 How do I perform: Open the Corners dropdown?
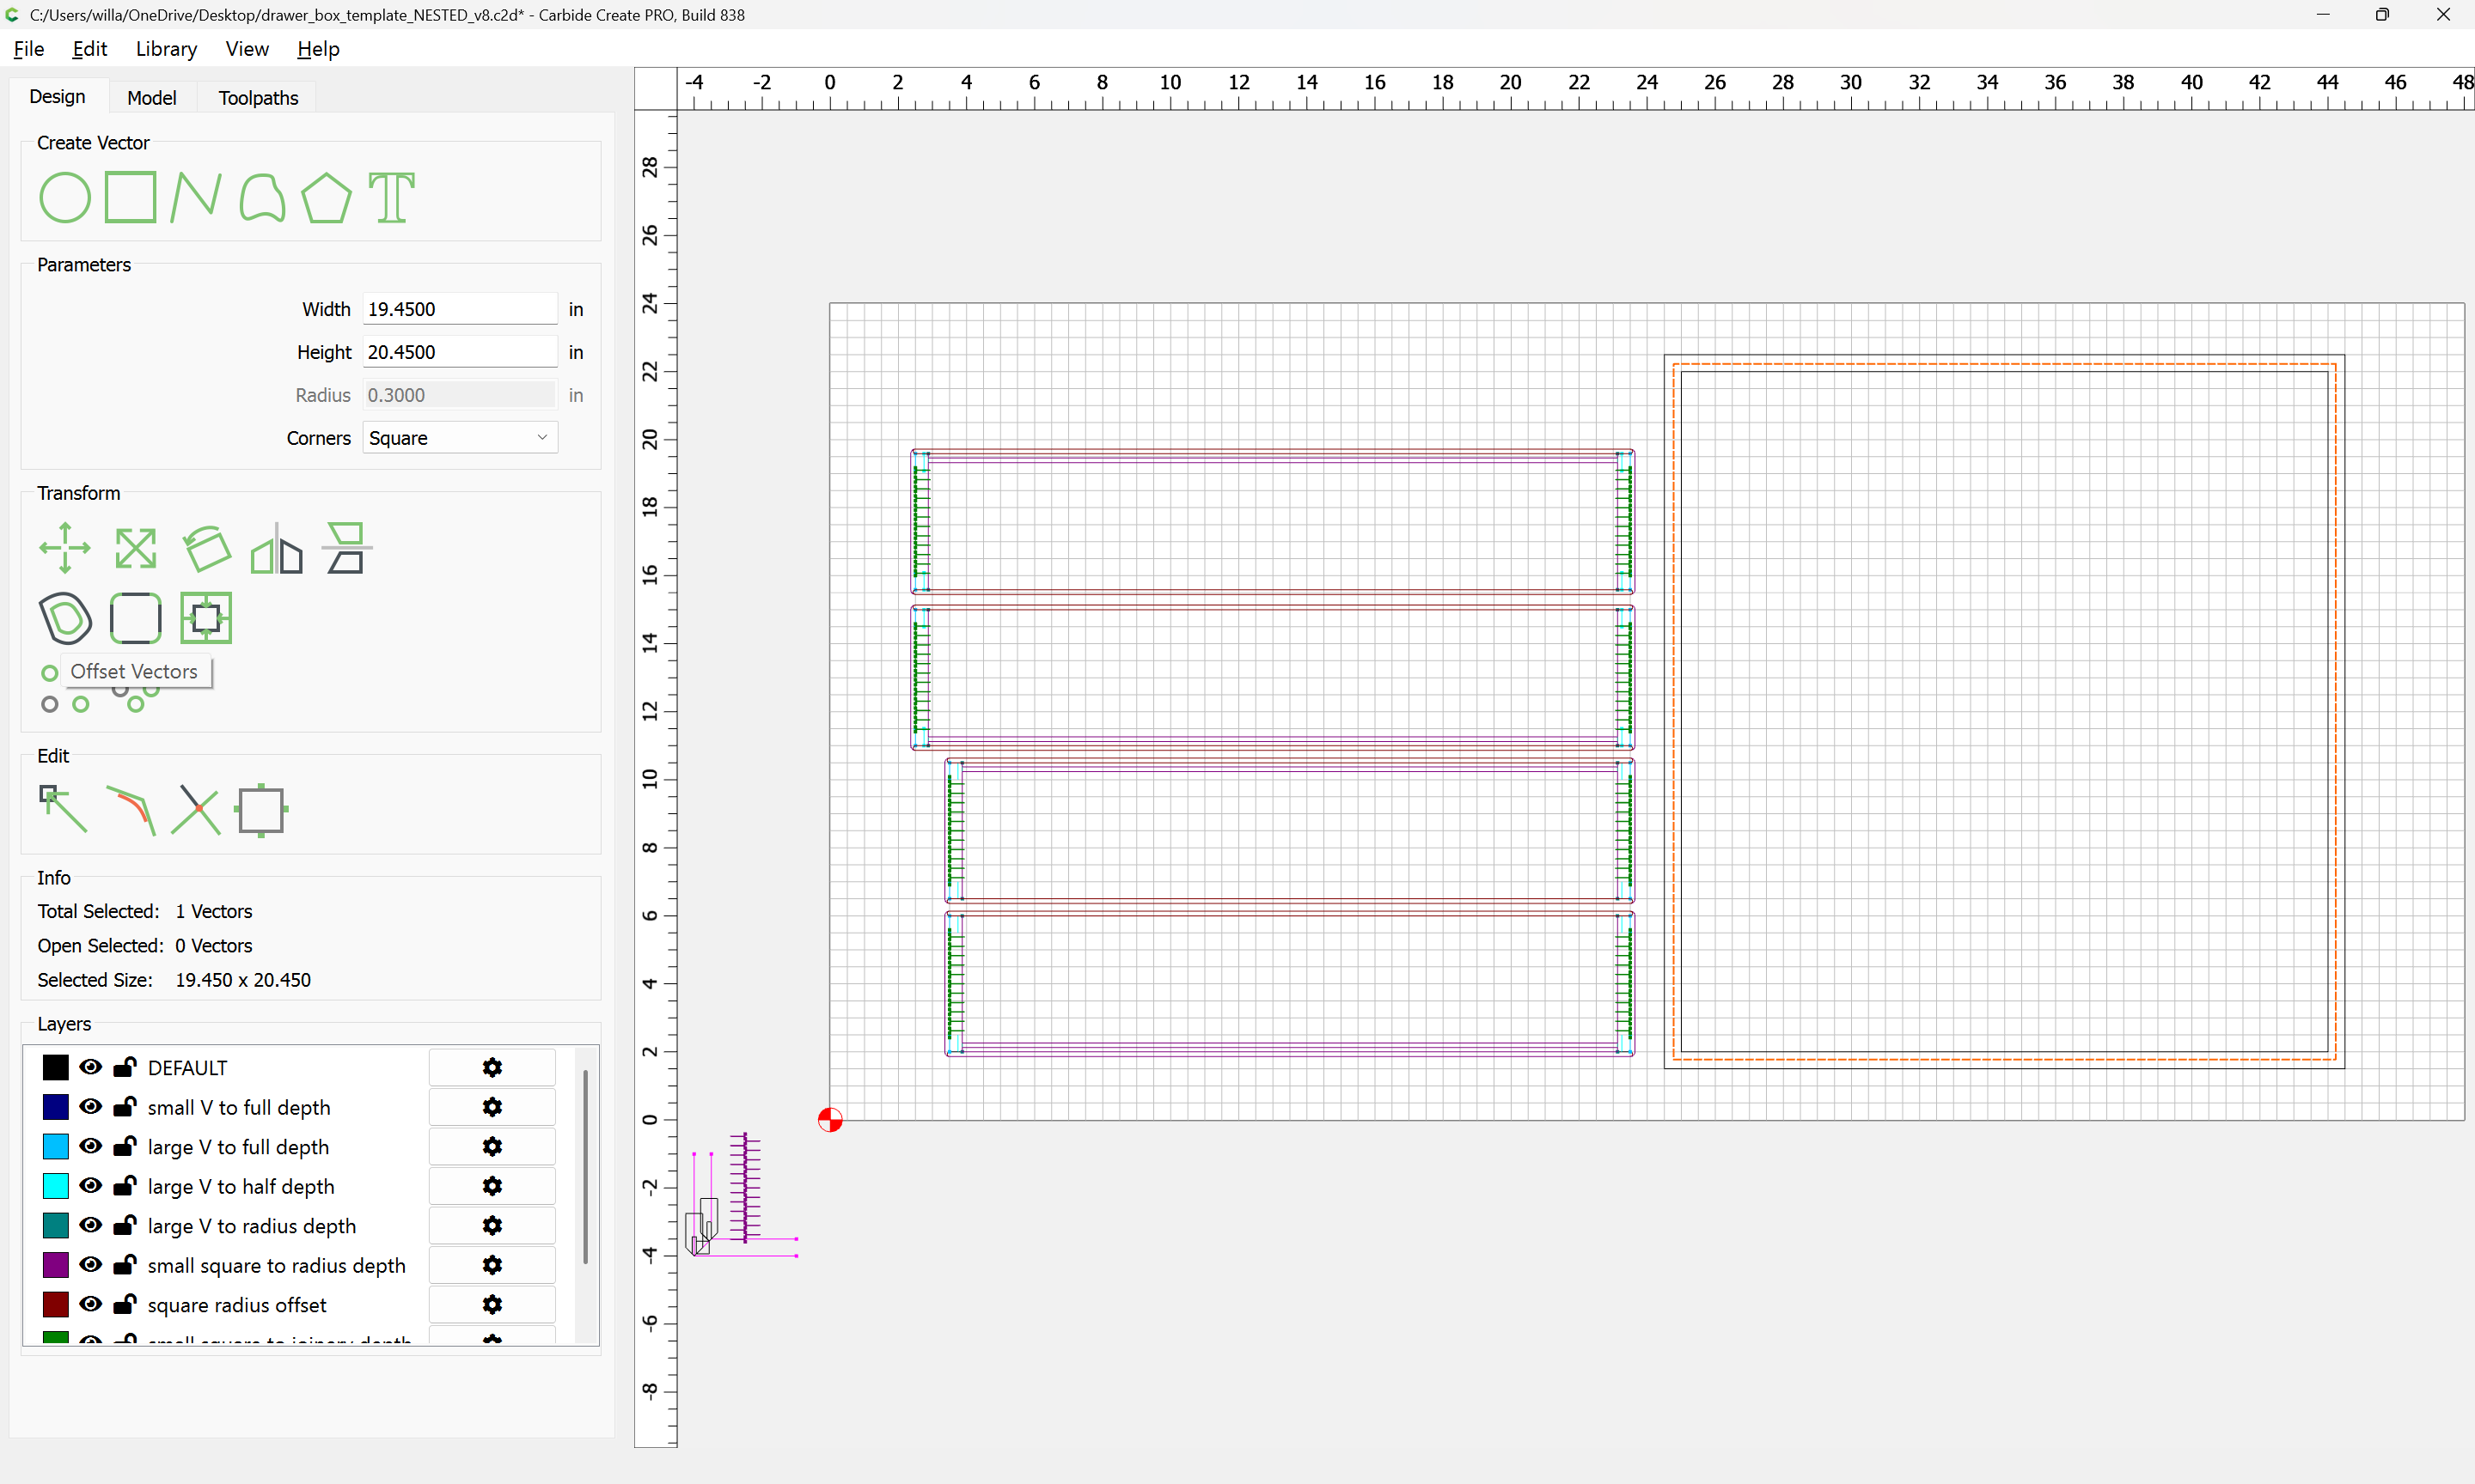tap(459, 438)
